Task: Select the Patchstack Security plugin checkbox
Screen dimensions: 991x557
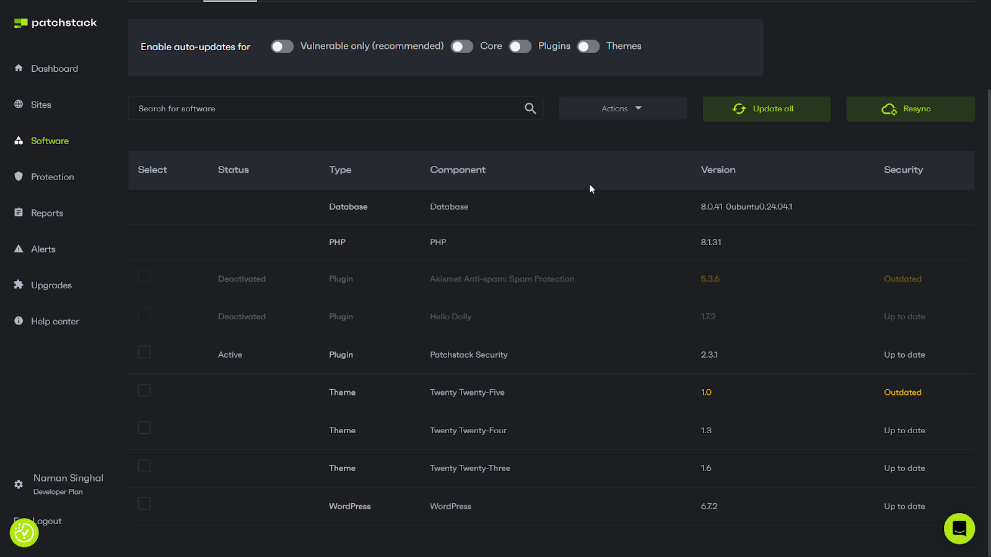Action: (x=144, y=352)
